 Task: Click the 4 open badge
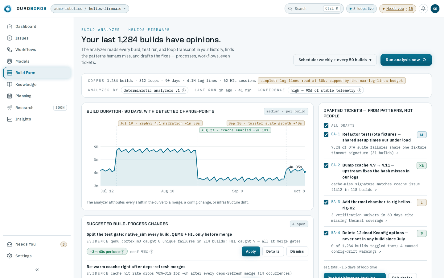[x=299, y=224]
